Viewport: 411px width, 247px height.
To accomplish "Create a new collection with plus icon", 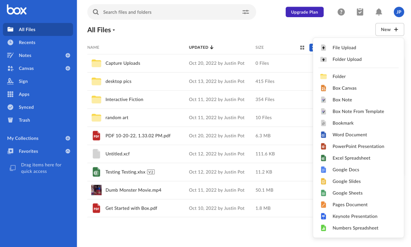I will pyautogui.click(x=68, y=138).
